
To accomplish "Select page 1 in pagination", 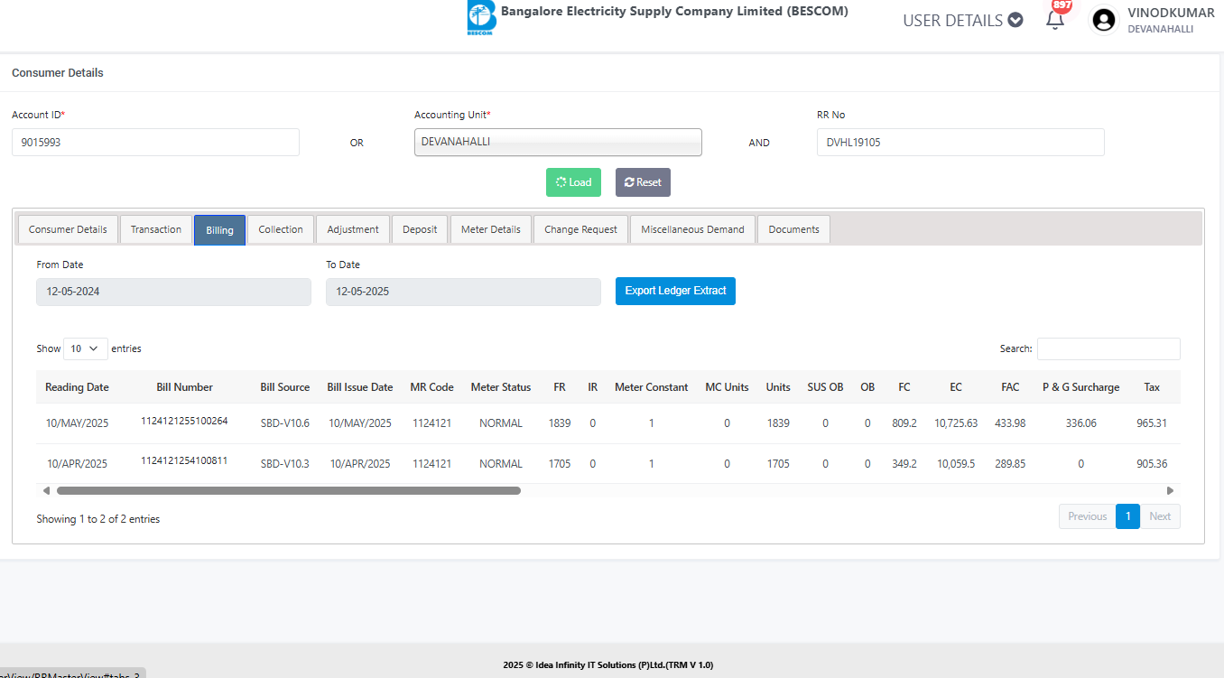I will pos(1127,516).
